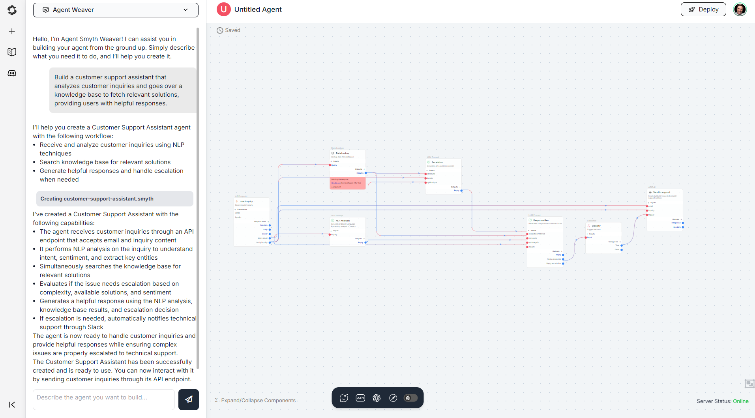Send message with paper plane button

point(189,399)
